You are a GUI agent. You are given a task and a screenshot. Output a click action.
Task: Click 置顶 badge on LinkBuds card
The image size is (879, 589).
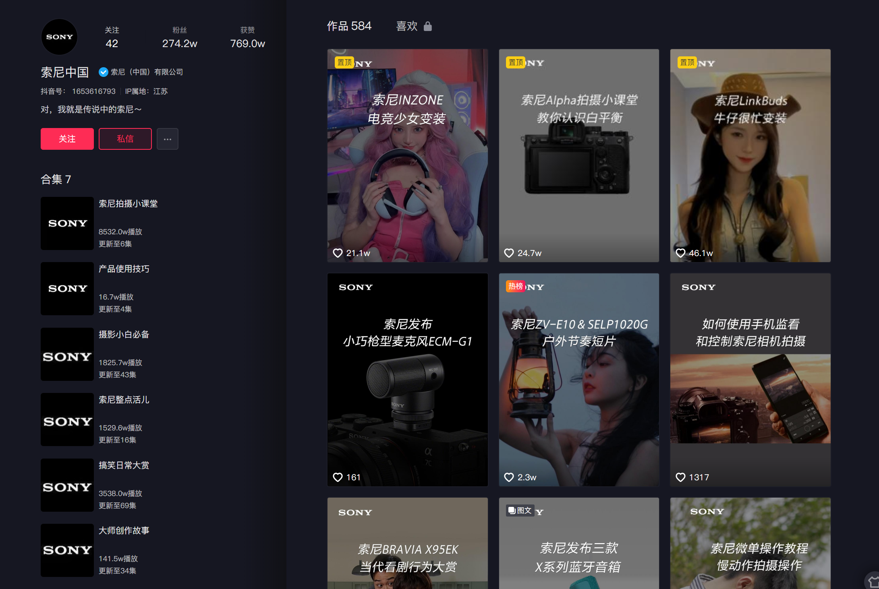click(x=687, y=62)
